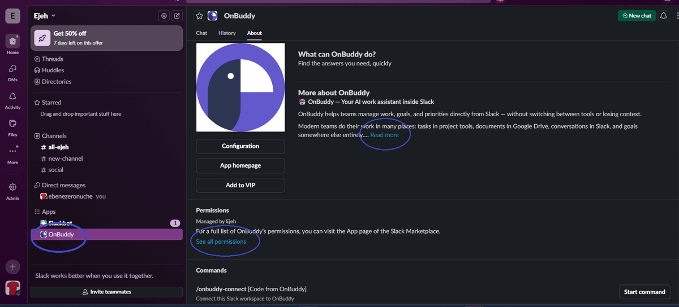Add OnBuddy to VIP
The height and width of the screenshot is (307, 679).
tap(240, 185)
